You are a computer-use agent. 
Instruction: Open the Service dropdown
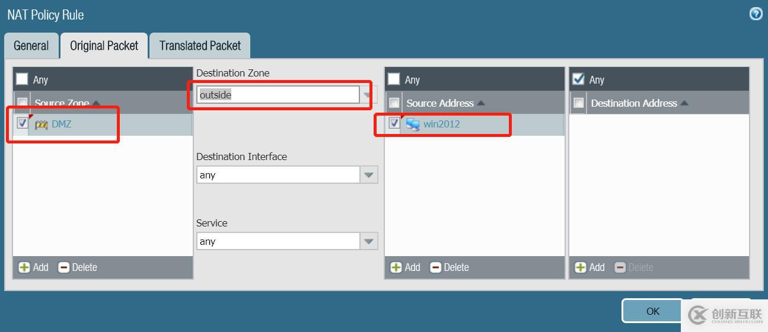369,241
